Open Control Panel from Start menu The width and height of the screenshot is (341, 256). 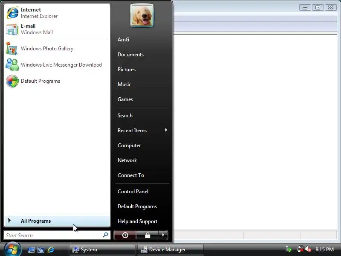(x=133, y=192)
